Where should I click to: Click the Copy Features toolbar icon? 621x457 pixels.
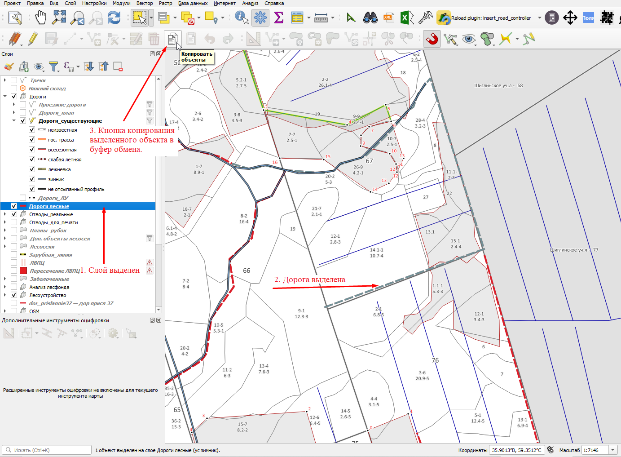(x=172, y=39)
